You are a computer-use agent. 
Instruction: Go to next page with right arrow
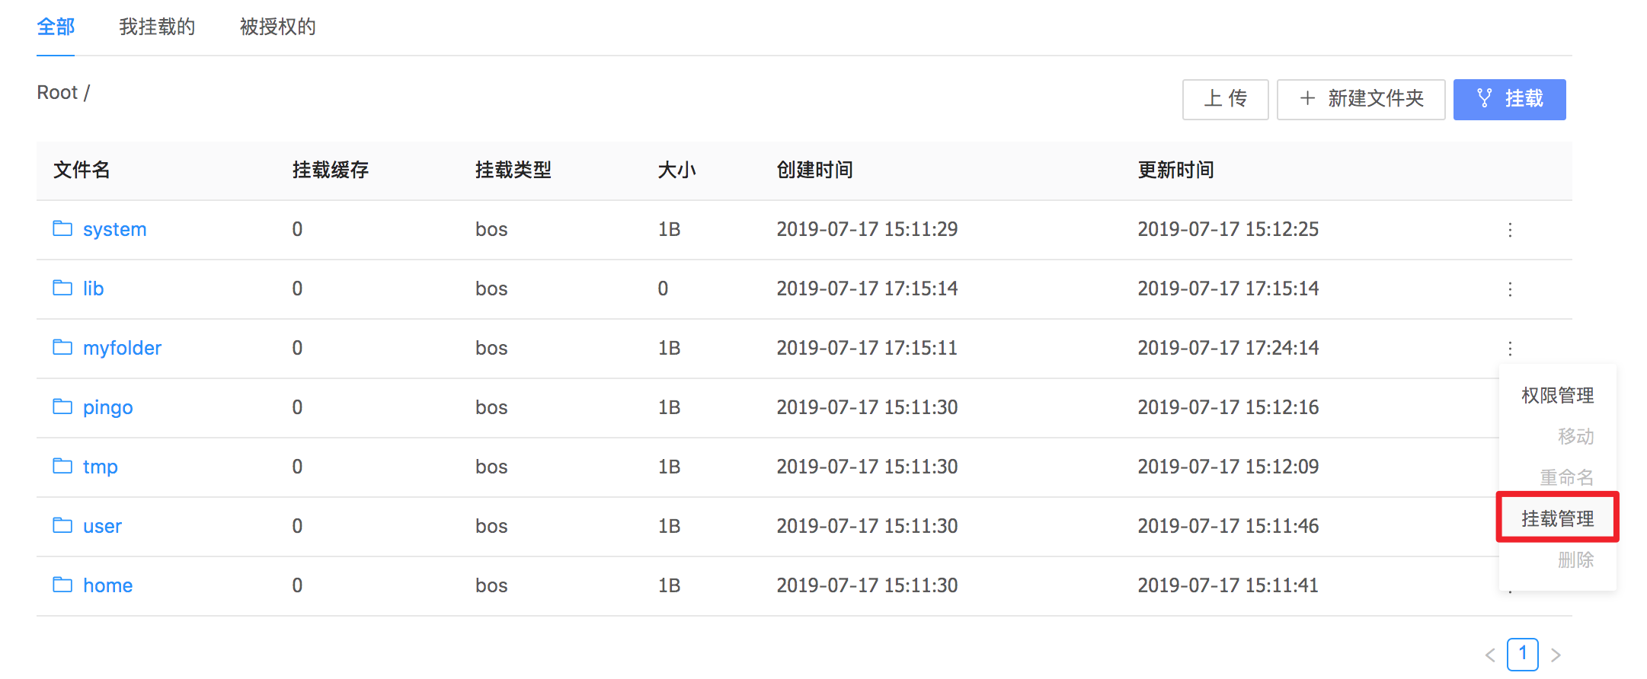1556,655
